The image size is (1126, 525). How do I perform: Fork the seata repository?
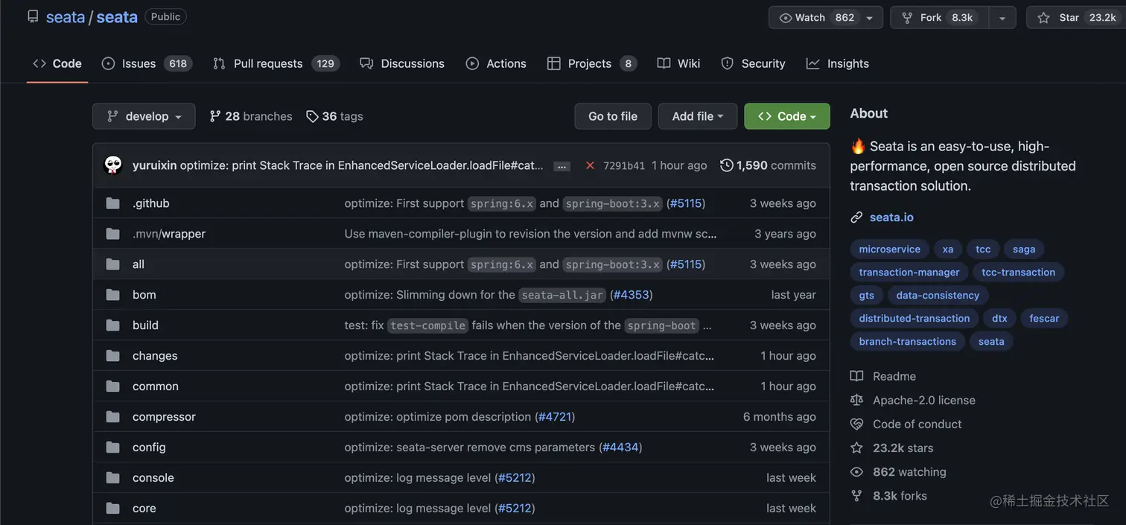coord(939,18)
